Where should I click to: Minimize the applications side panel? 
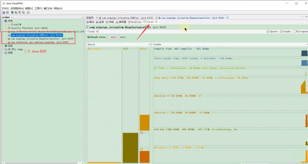point(82,17)
